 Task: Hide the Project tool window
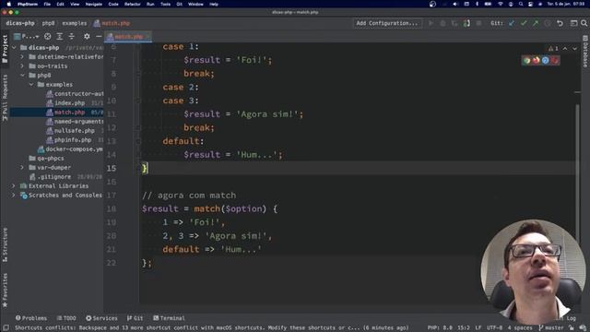coord(99,37)
